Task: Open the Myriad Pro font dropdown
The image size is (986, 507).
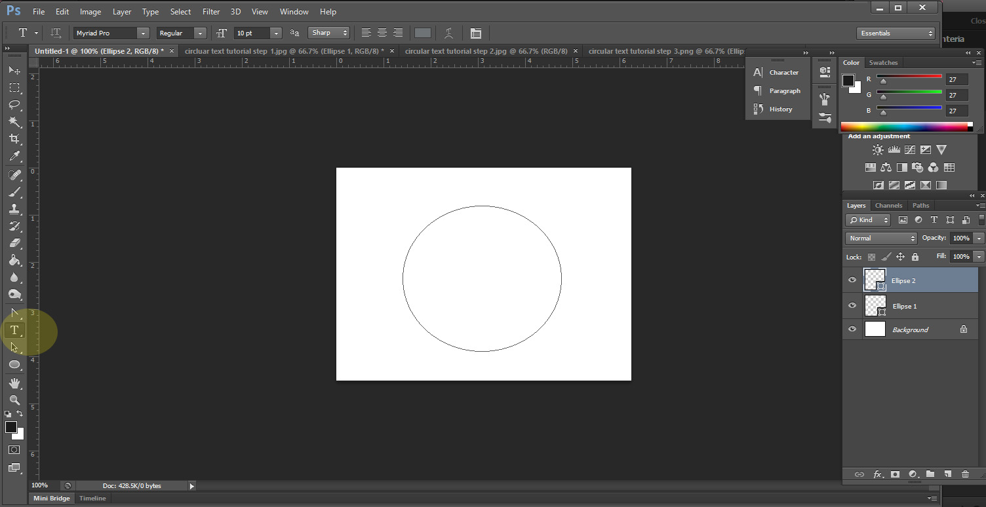Action: click(x=142, y=33)
